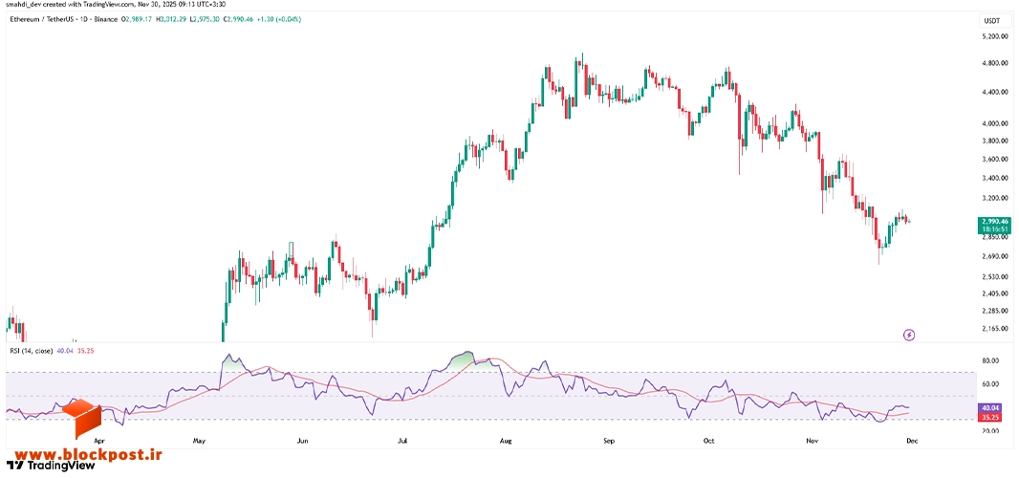Click the close value C2,990.46 in the legend
Image resolution: width=1019 pixels, height=478 pixels.
click(239, 19)
